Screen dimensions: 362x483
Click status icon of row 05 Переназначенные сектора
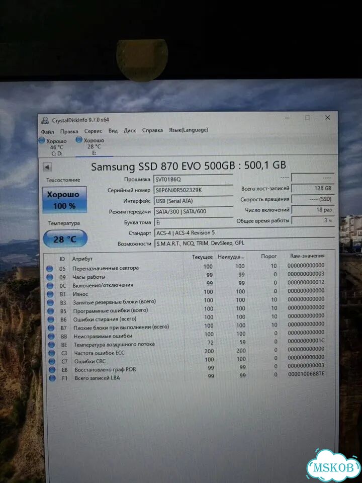(50, 269)
